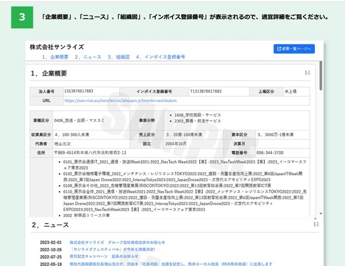Open the 発刊記念キャンペーン延長 news item
The width and height of the screenshot is (345, 266).
coord(104,256)
